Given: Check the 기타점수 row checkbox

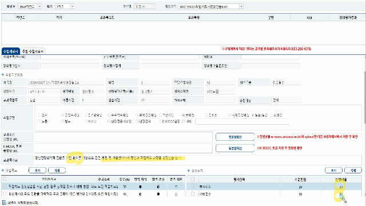Looking at the screenshot, I should 193,193.
